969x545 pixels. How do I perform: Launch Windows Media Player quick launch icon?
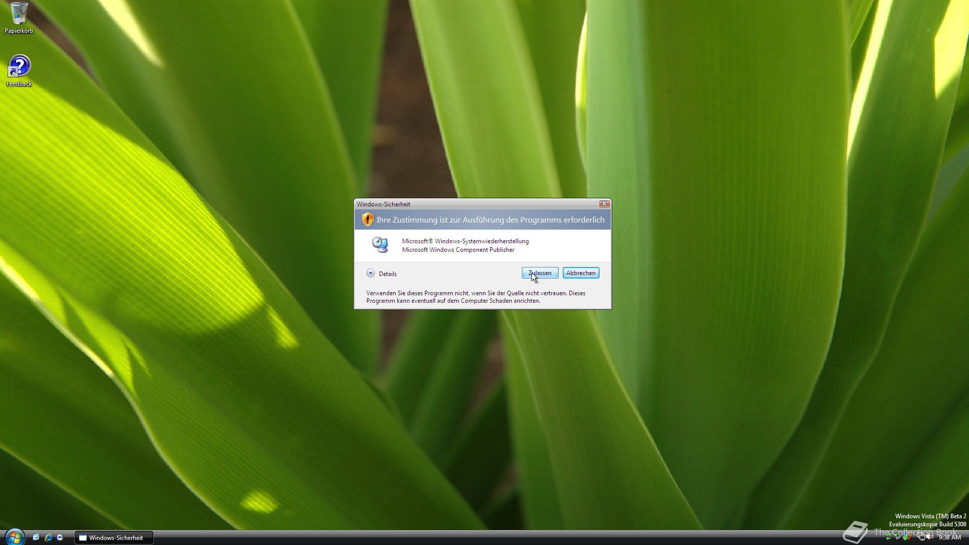click(x=60, y=537)
